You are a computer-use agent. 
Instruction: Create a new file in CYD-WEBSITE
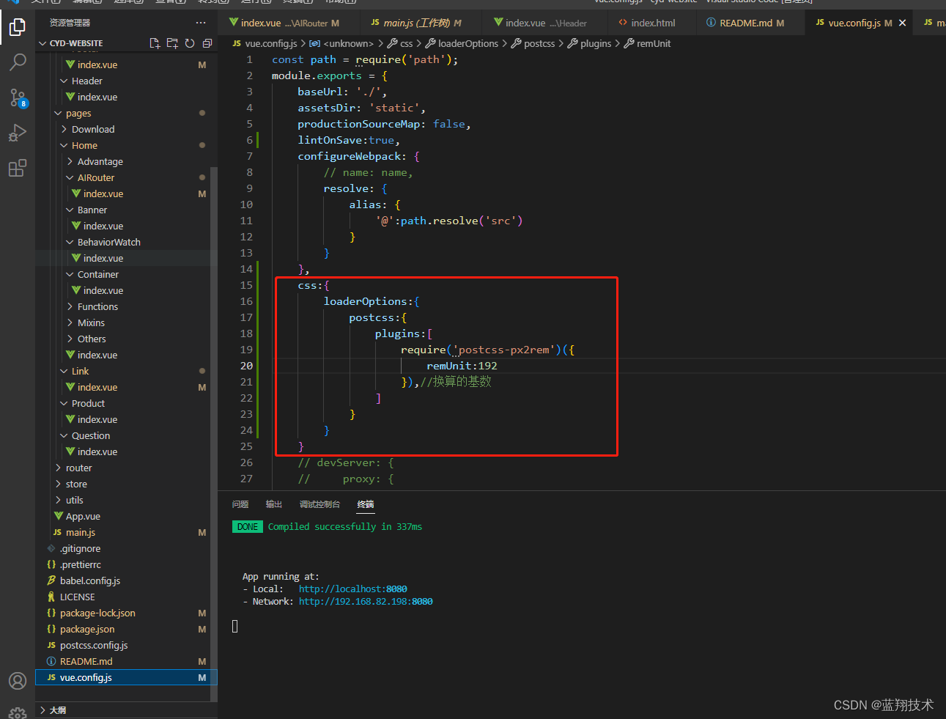[155, 43]
